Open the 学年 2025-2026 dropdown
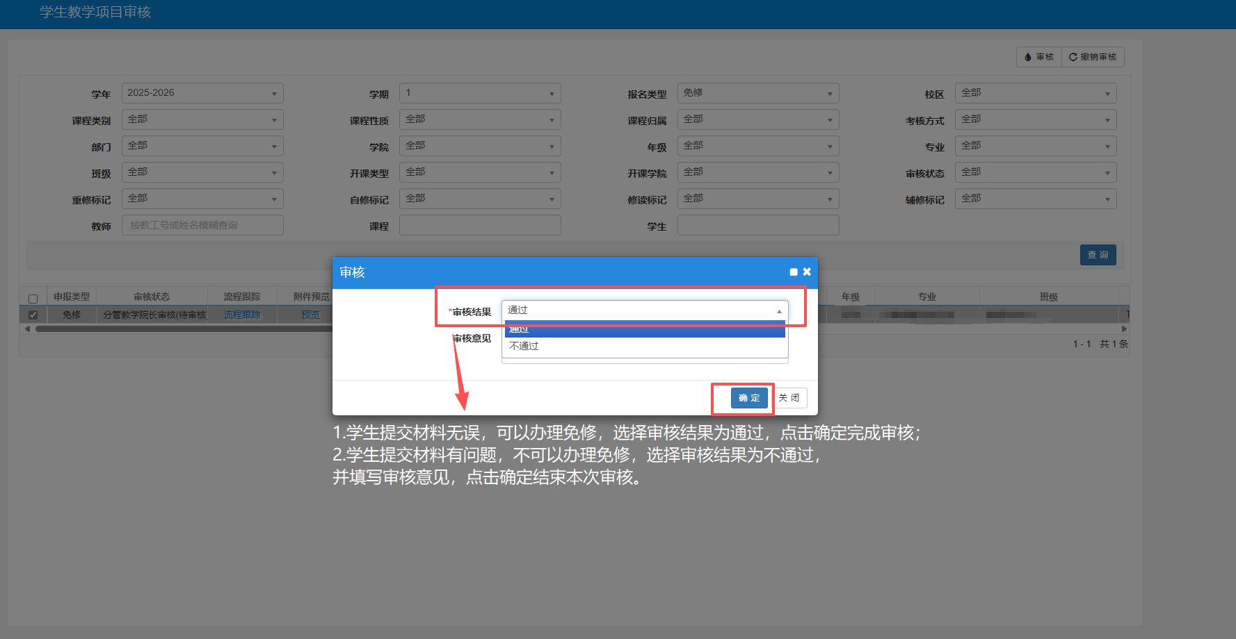Viewport: 1236px width, 639px height. (202, 93)
